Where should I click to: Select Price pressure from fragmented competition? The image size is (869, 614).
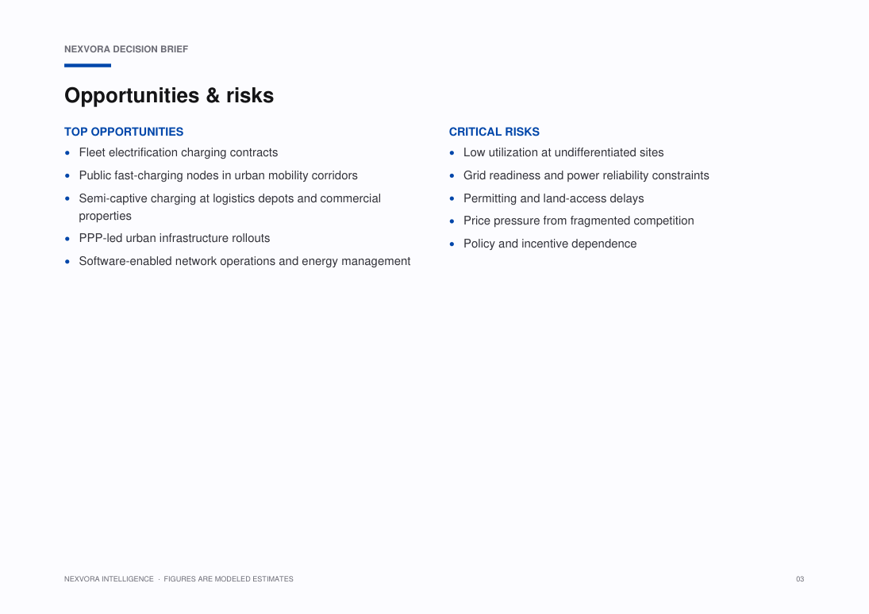(x=579, y=221)
